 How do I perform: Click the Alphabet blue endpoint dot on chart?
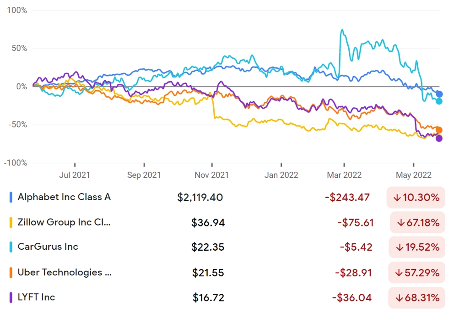(x=439, y=94)
